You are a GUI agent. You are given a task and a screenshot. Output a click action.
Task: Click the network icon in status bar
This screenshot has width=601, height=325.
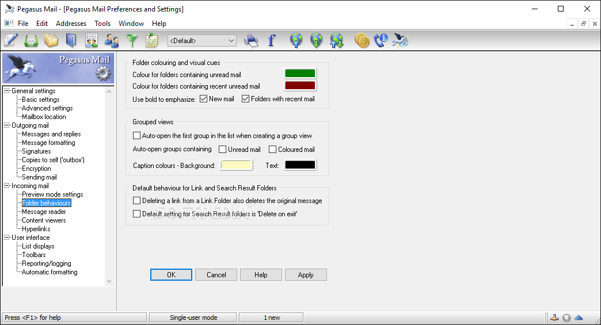[554, 318]
